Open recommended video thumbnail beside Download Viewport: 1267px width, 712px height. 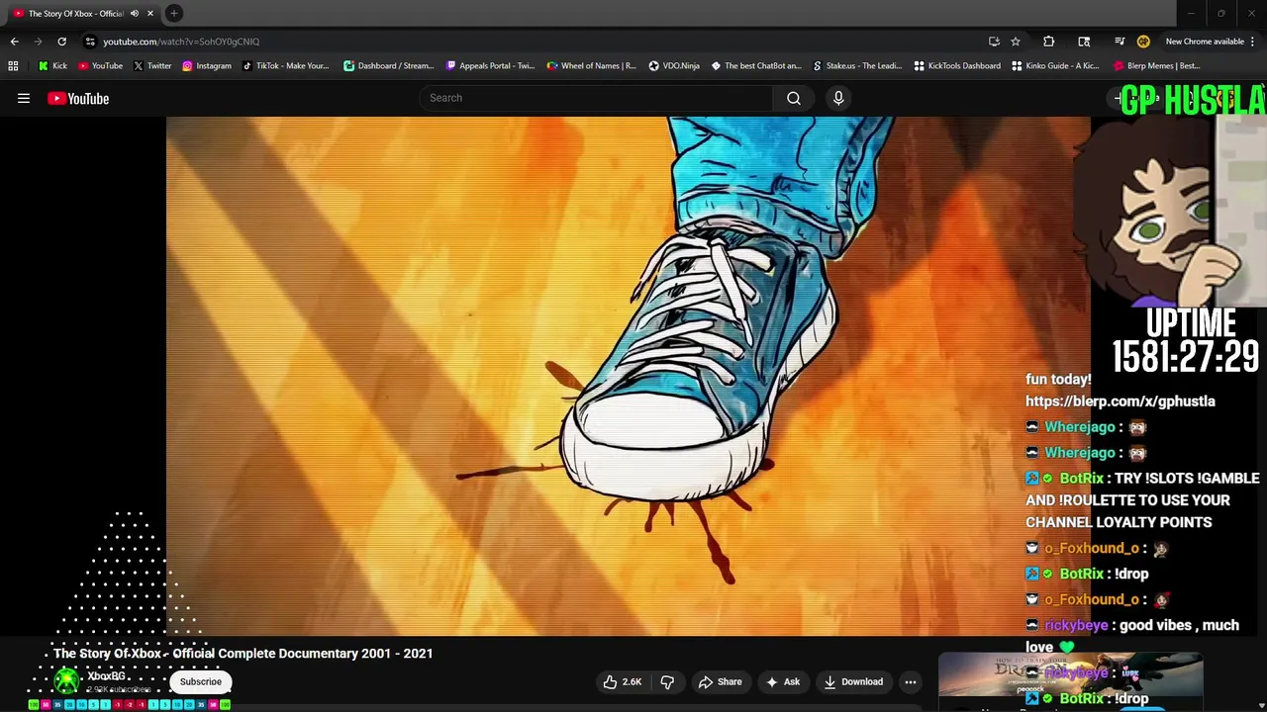[x=1070, y=676]
